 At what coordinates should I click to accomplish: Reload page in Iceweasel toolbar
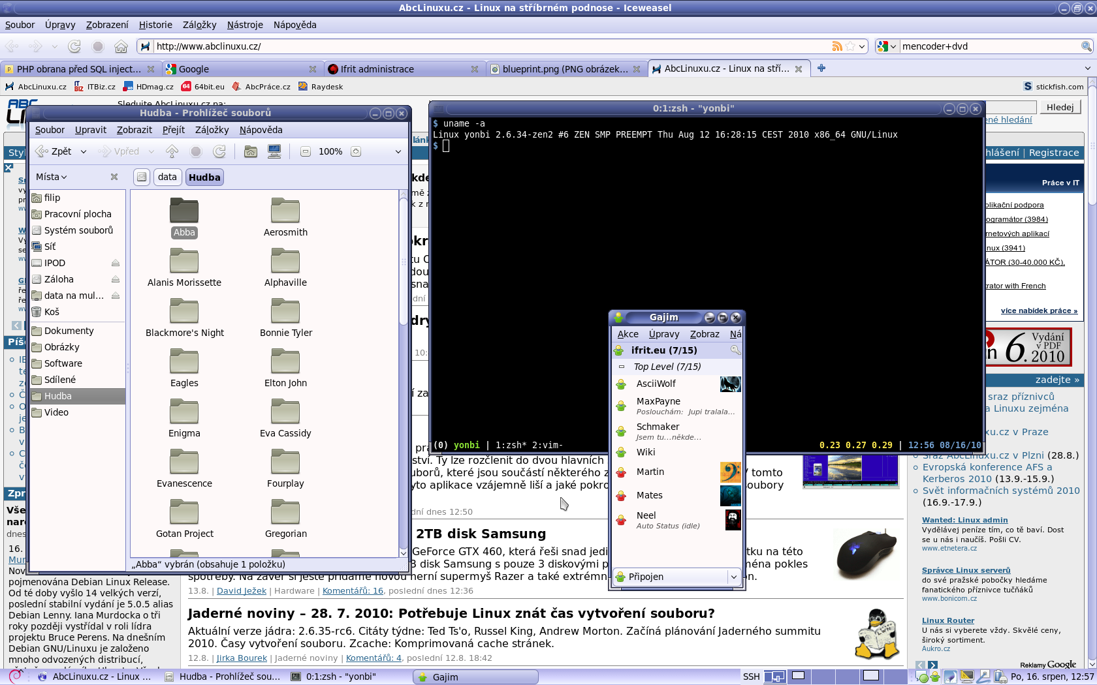point(74,46)
